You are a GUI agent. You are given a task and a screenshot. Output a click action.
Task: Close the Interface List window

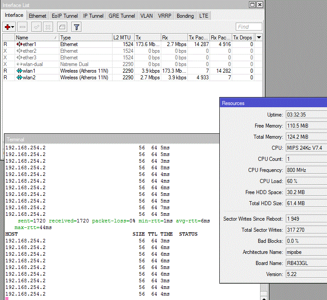point(260,5)
